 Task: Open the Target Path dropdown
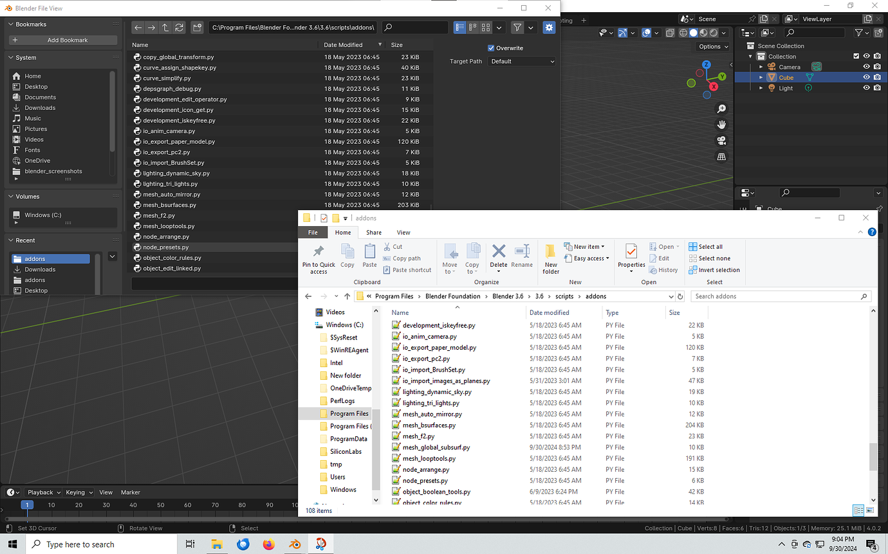pyautogui.click(x=522, y=61)
